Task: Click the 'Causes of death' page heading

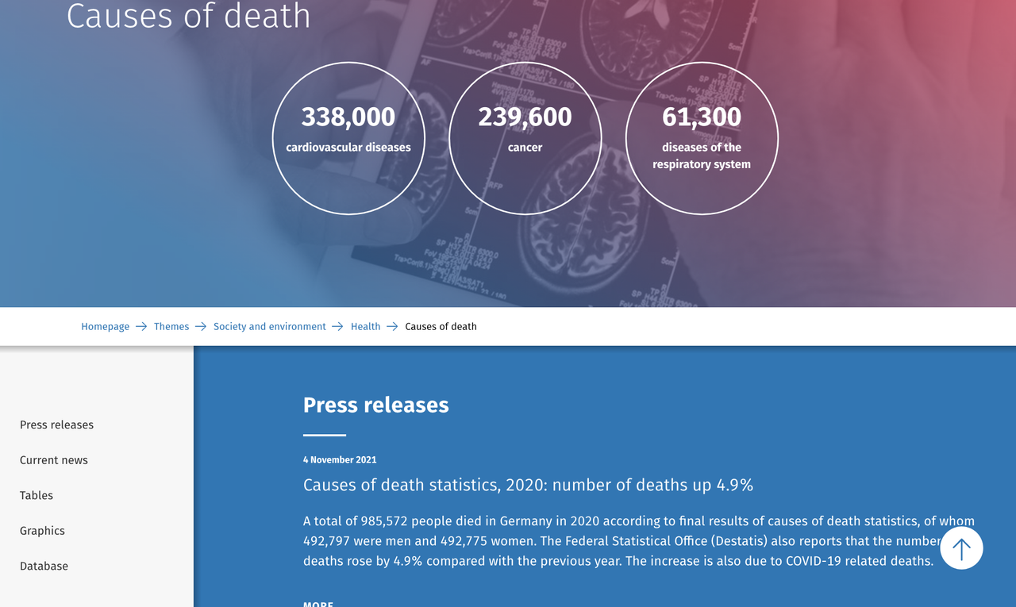Action: point(188,16)
